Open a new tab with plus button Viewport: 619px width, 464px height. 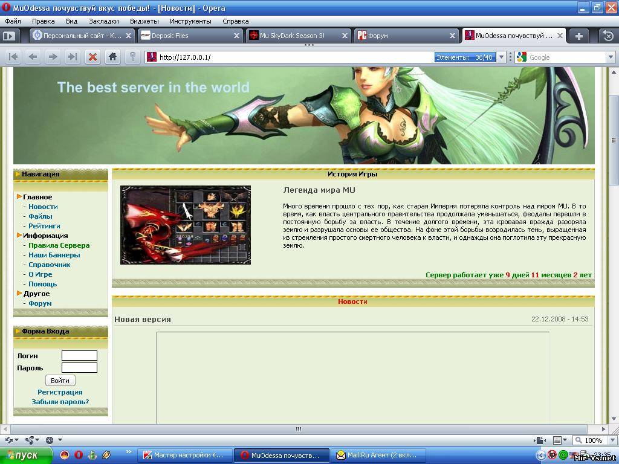click(578, 36)
